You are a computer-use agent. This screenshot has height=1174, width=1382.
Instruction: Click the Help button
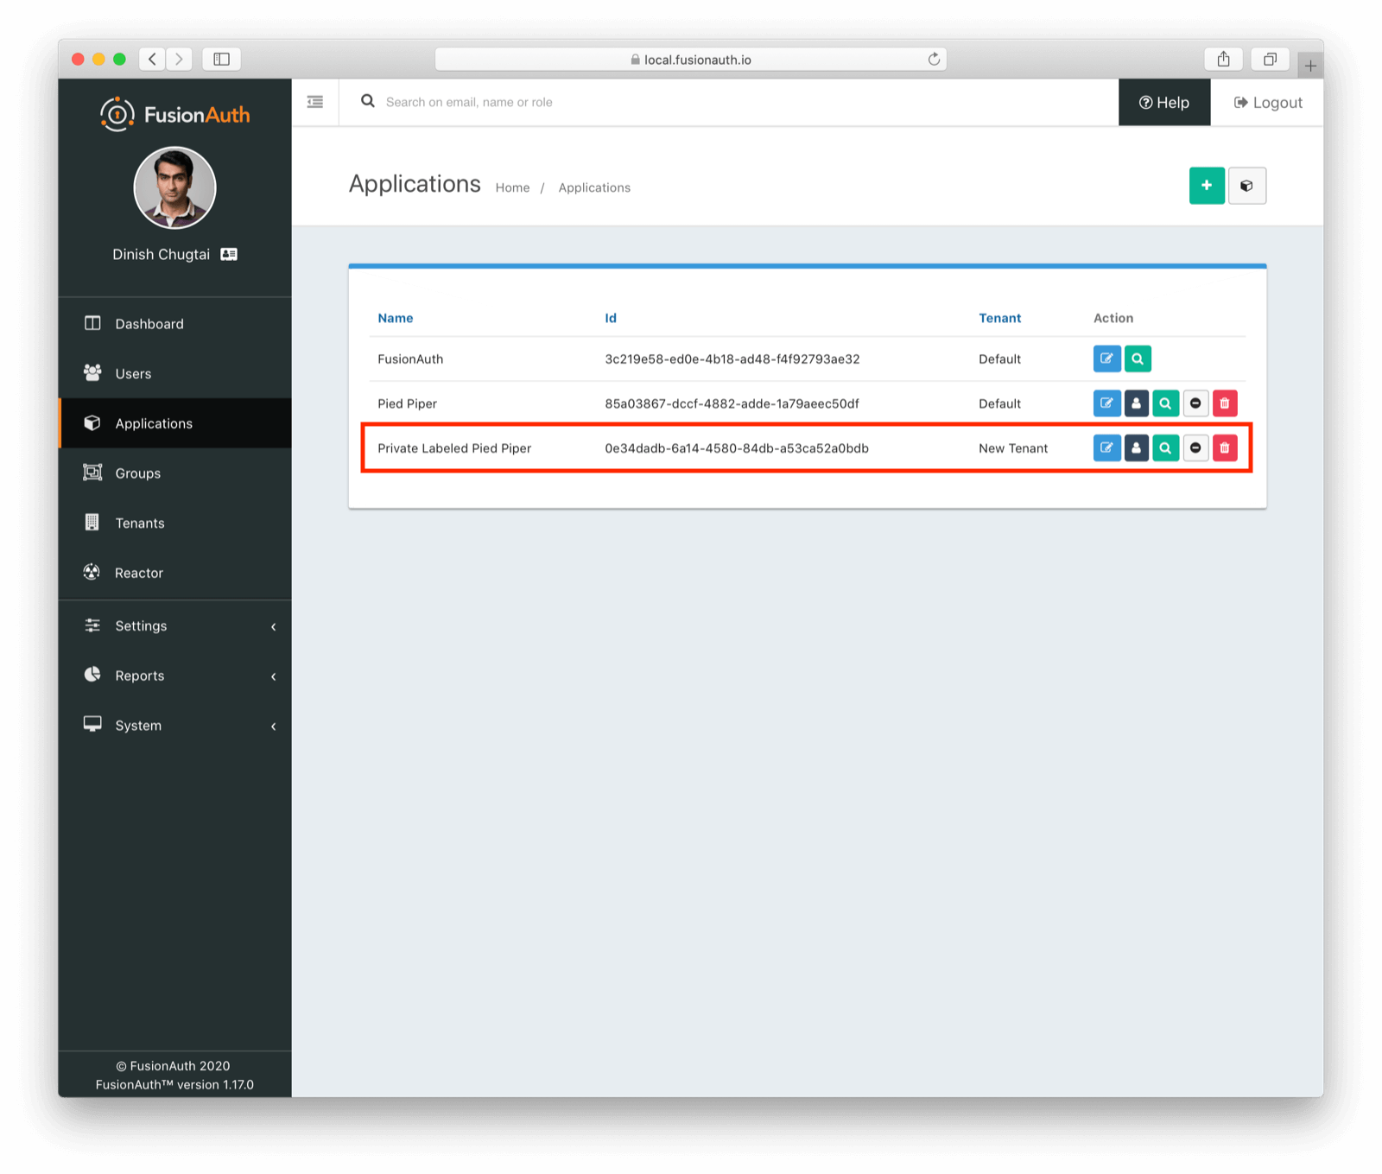(x=1164, y=102)
